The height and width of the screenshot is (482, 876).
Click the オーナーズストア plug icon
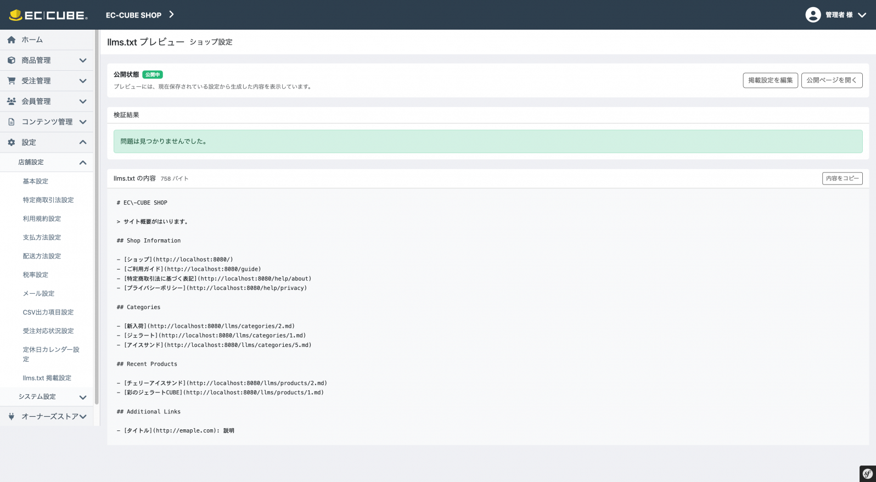(11, 417)
